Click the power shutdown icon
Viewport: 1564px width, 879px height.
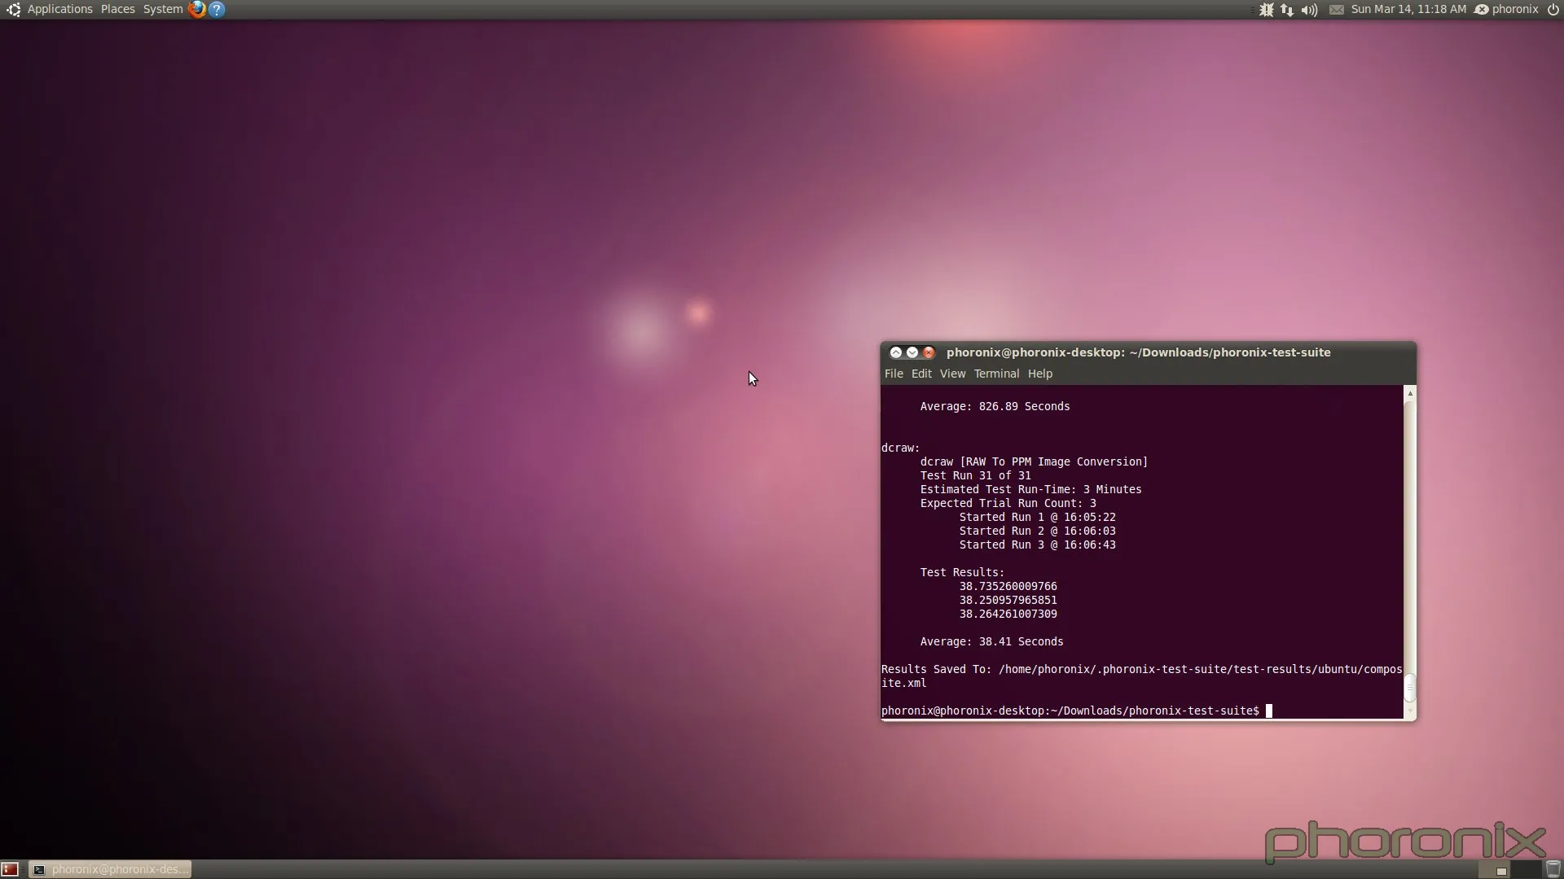pyautogui.click(x=1553, y=10)
